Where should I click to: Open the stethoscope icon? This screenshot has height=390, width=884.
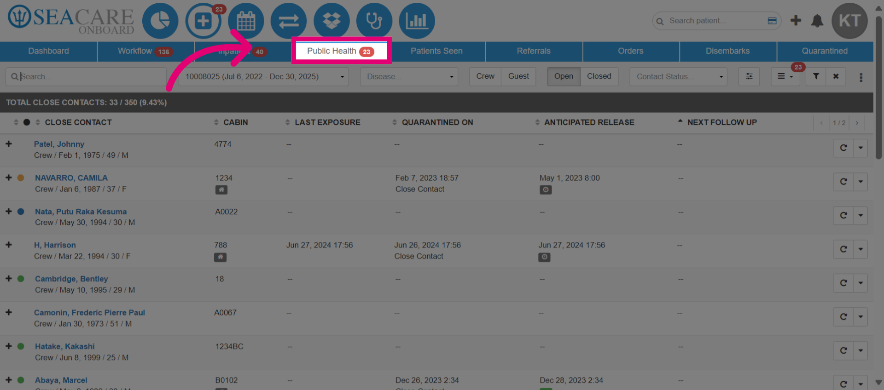tap(374, 21)
